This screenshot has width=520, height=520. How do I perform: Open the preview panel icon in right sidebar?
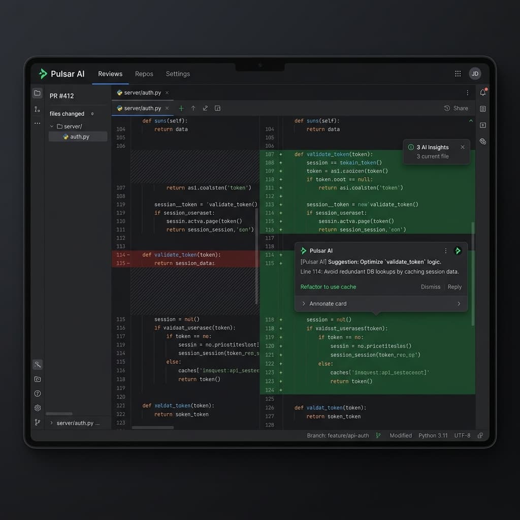pyautogui.click(x=483, y=125)
